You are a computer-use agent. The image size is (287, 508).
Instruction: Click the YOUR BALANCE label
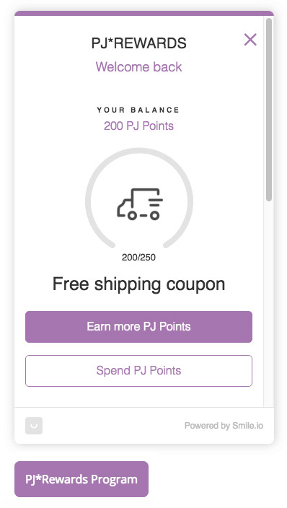pyautogui.click(x=138, y=110)
